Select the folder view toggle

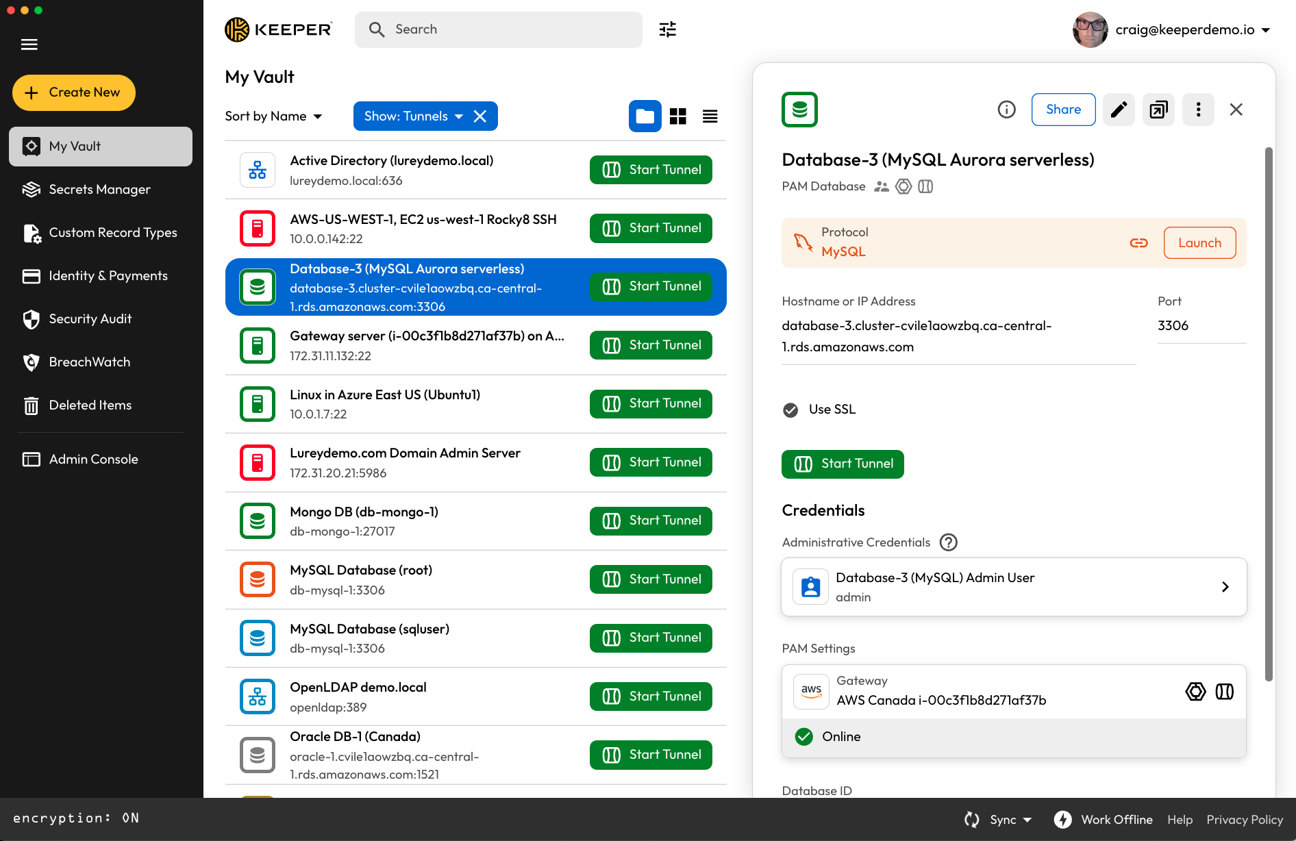645,116
